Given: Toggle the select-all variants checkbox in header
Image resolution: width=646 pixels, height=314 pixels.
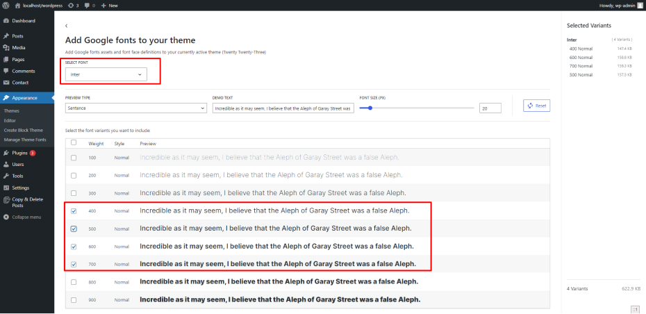Looking at the screenshot, I should [74, 142].
